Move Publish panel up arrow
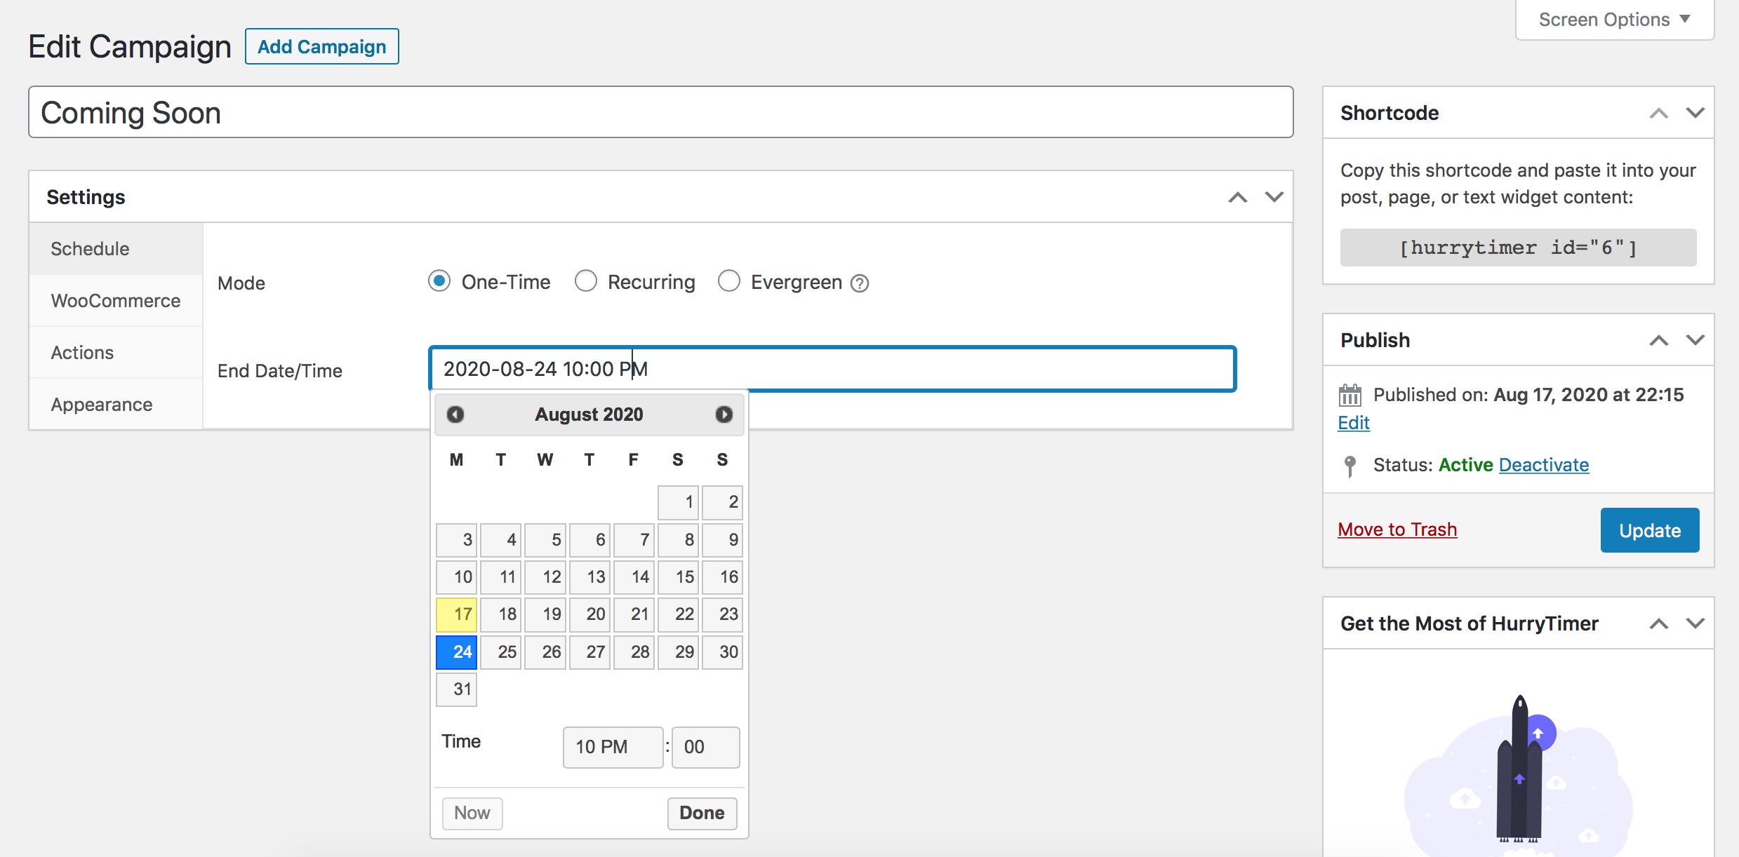The image size is (1739, 857). (x=1658, y=340)
